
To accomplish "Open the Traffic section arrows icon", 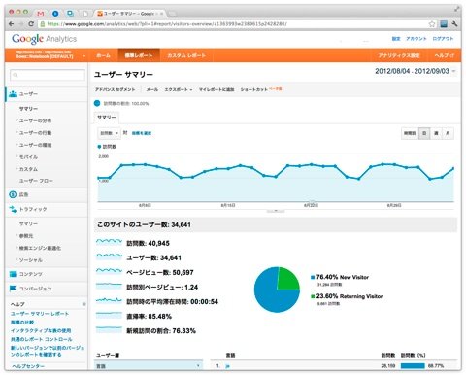I will pos(13,209).
